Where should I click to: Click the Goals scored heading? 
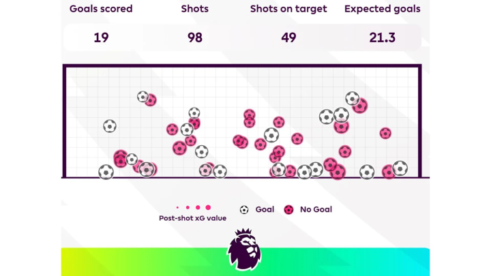click(x=101, y=10)
